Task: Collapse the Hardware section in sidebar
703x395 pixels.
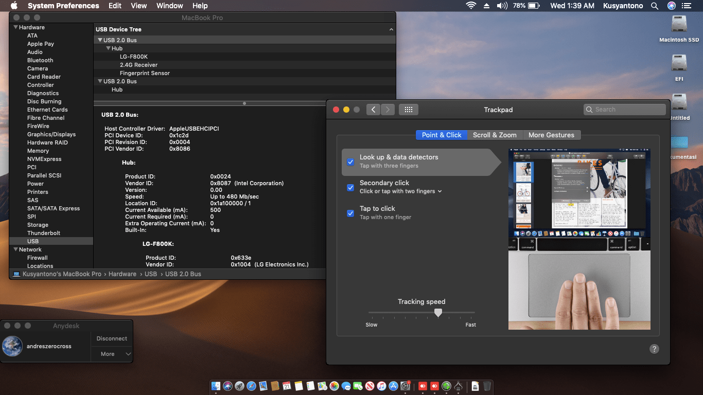Action: pyautogui.click(x=16, y=27)
